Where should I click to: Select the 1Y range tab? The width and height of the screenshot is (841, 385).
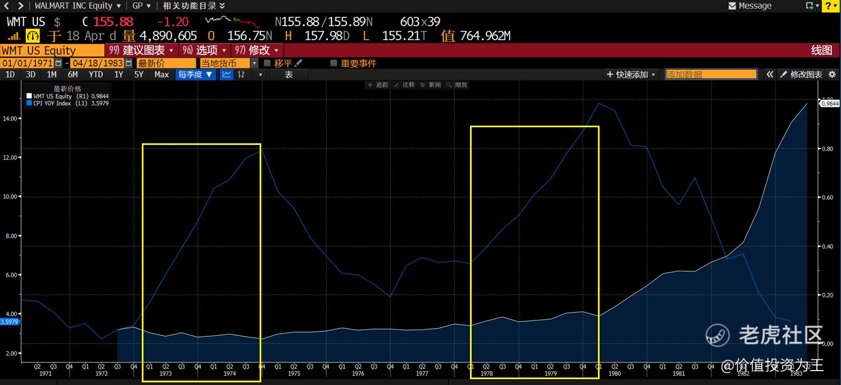(x=119, y=74)
